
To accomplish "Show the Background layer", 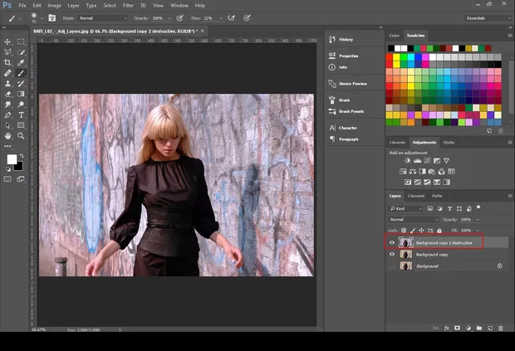I will 393,266.
